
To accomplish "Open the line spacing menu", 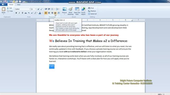I will coord(58,9).
